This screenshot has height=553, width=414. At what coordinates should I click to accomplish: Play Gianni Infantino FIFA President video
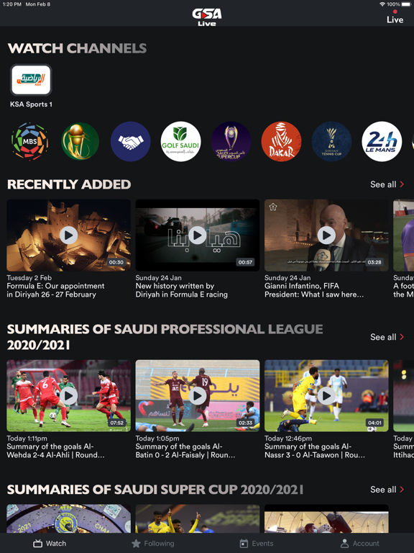326,235
